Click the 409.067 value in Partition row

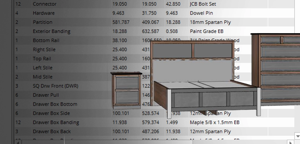pyautogui.click(x=150, y=22)
